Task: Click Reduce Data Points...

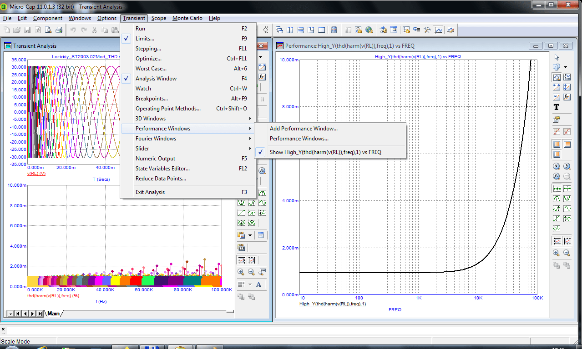Action: click(188, 179)
